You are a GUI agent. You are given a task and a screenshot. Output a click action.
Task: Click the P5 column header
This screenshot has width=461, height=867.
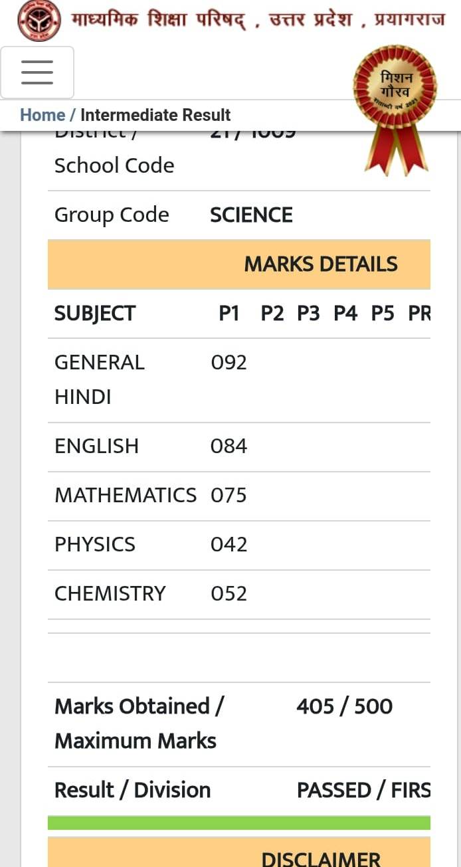tap(383, 314)
